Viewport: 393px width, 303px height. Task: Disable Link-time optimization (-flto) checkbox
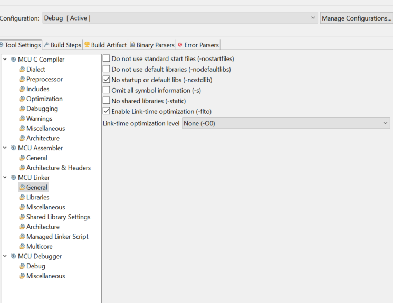pos(107,111)
